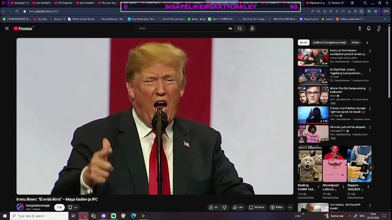Click the magnifier search button

click(240, 28)
